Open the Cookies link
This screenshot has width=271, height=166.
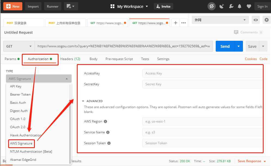click(251, 59)
